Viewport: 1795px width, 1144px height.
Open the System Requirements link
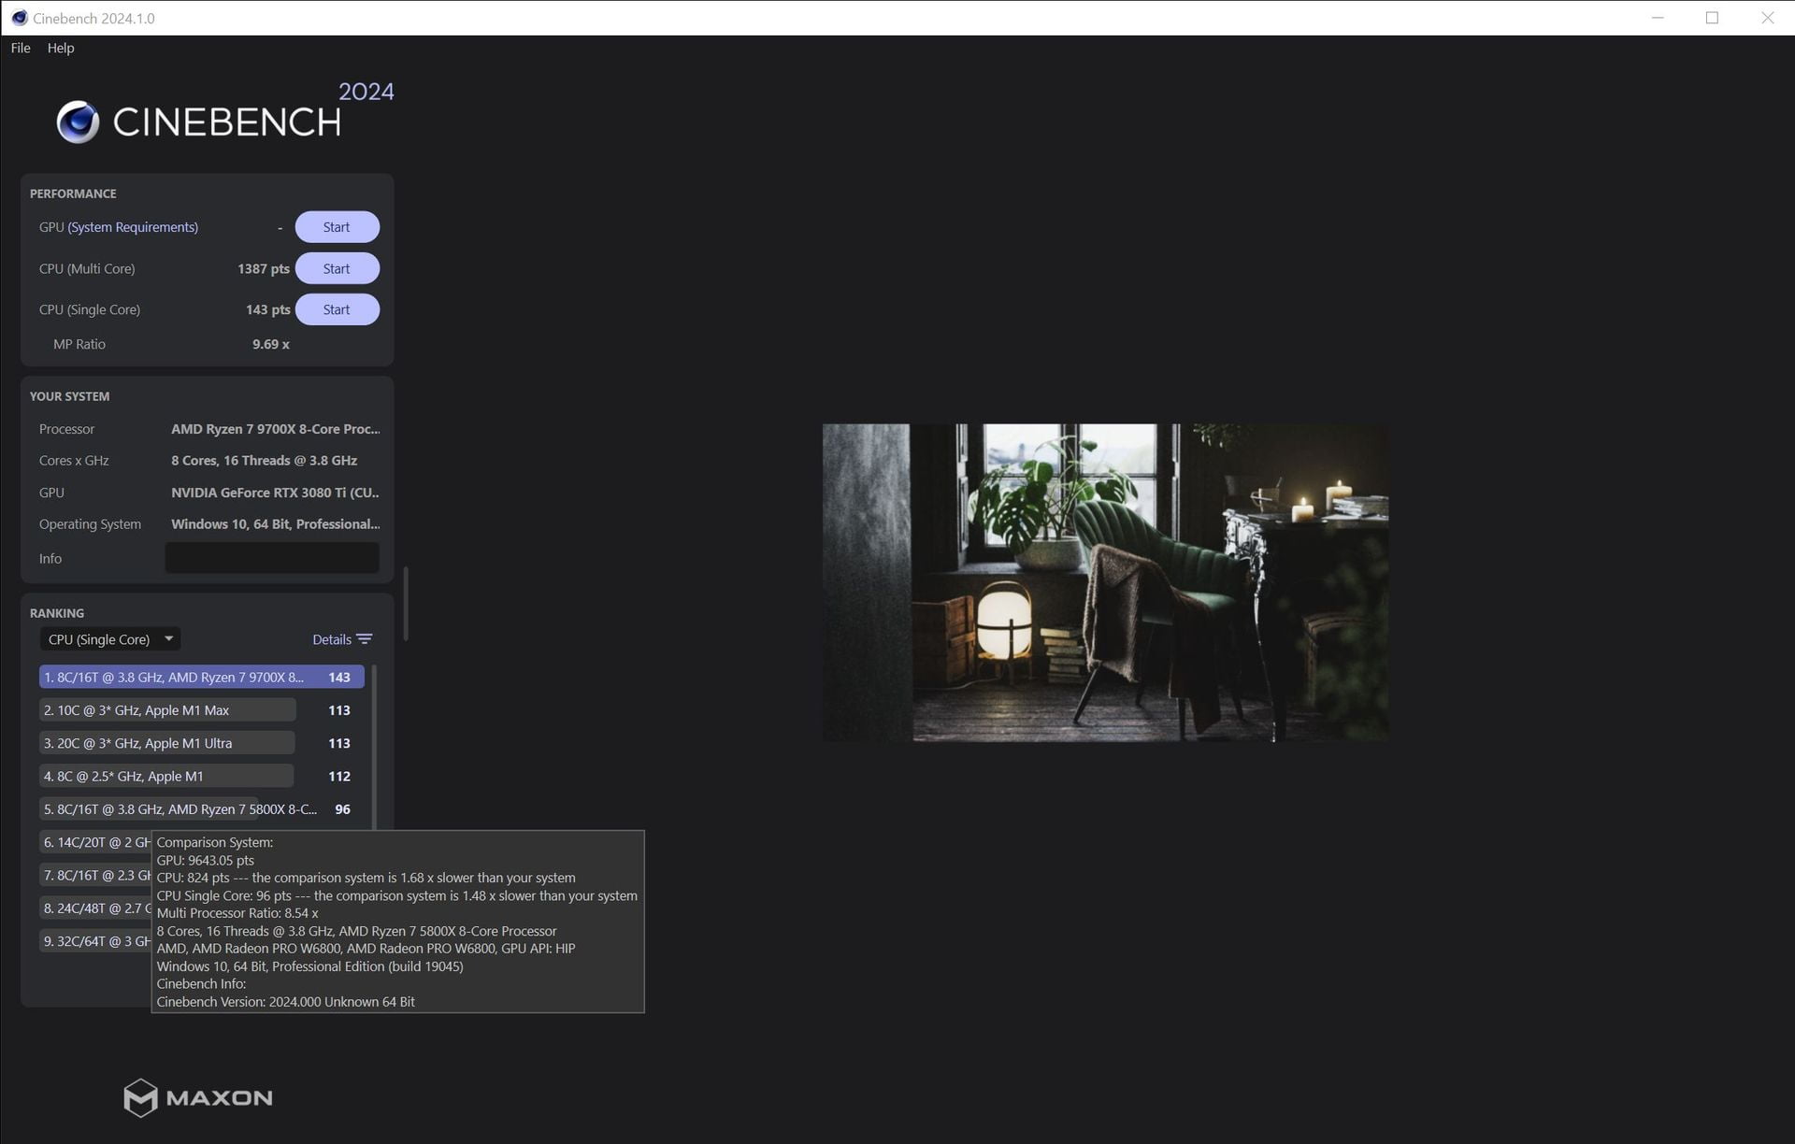(133, 227)
